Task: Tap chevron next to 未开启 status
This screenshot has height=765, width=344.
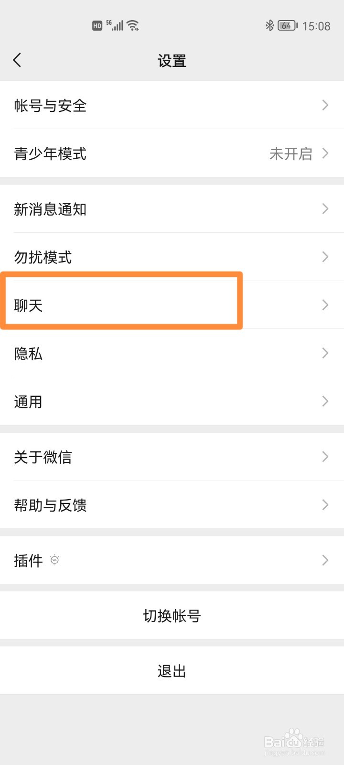Action: click(x=325, y=153)
